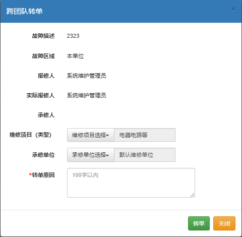Click the 默认维修单位 field

pyautogui.click(x=145, y=155)
